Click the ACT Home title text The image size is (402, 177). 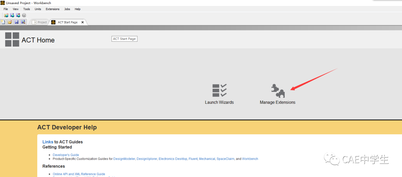(x=38, y=40)
